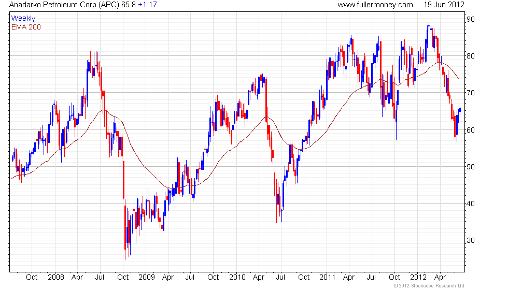The height and width of the screenshot is (290, 508).
Task: Click the 2010 year marker on time axis
Action: coord(237,278)
